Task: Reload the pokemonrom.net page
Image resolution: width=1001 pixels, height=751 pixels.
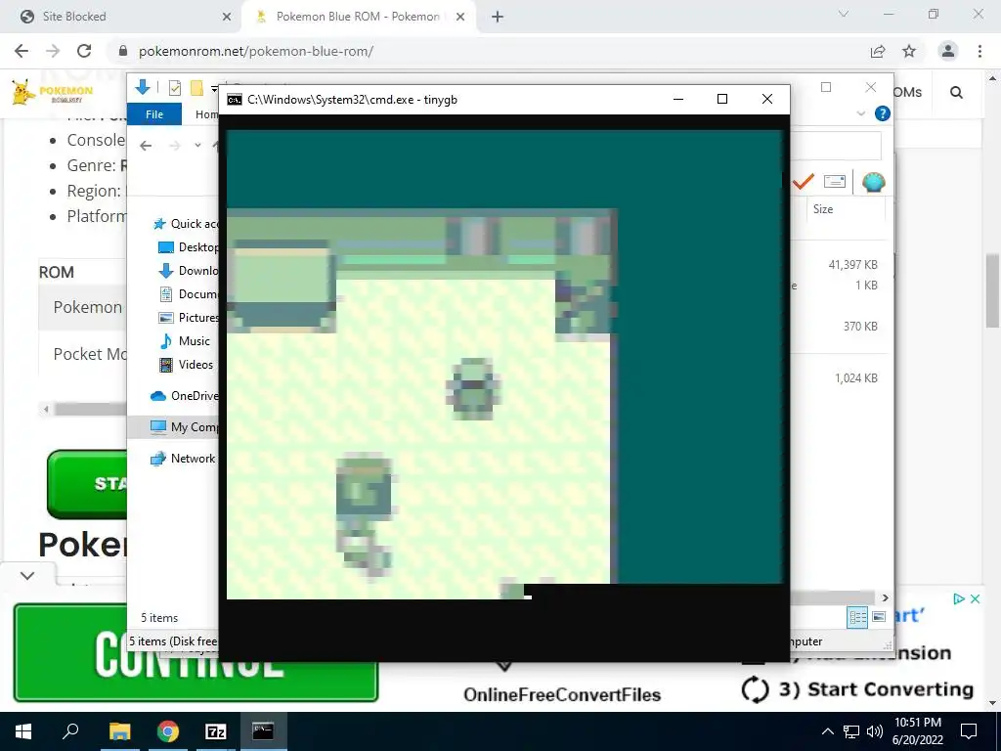Action: [x=84, y=51]
